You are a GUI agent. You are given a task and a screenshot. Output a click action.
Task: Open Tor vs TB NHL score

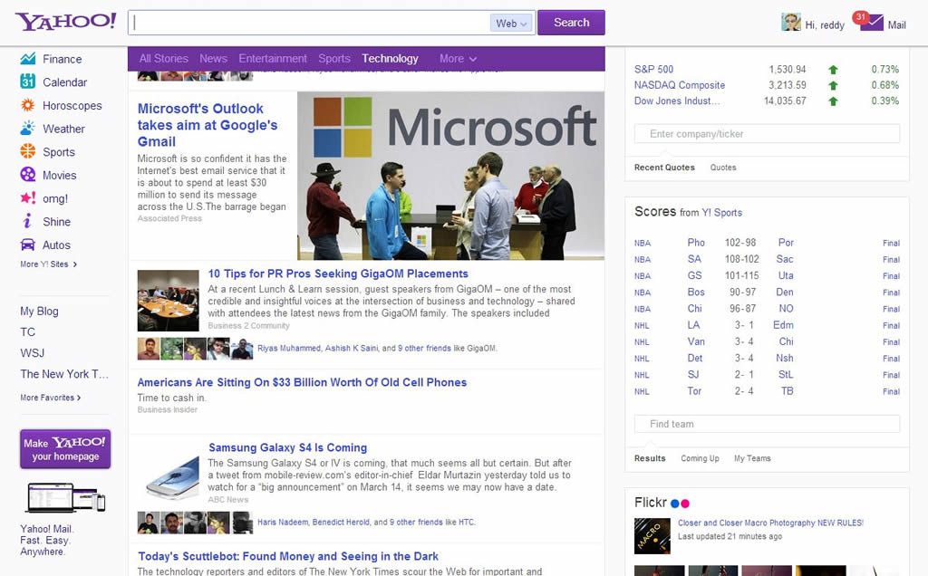pyautogui.click(x=767, y=391)
